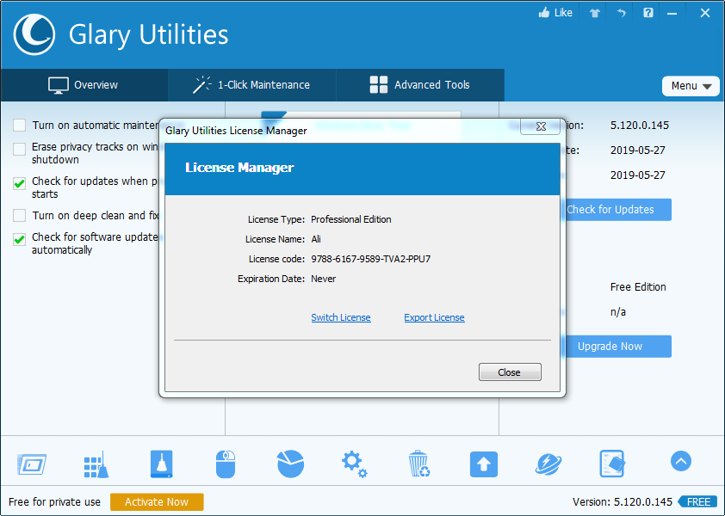Click the four-squares Advanced Tools icon
The height and width of the screenshot is (516, 725).
(x=379, y=84)
